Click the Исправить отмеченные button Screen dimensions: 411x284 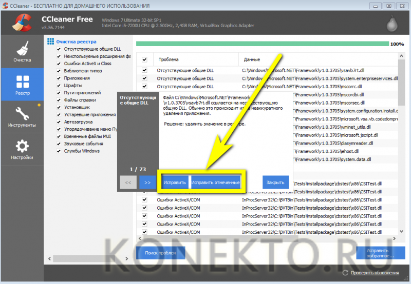[215, 182]
